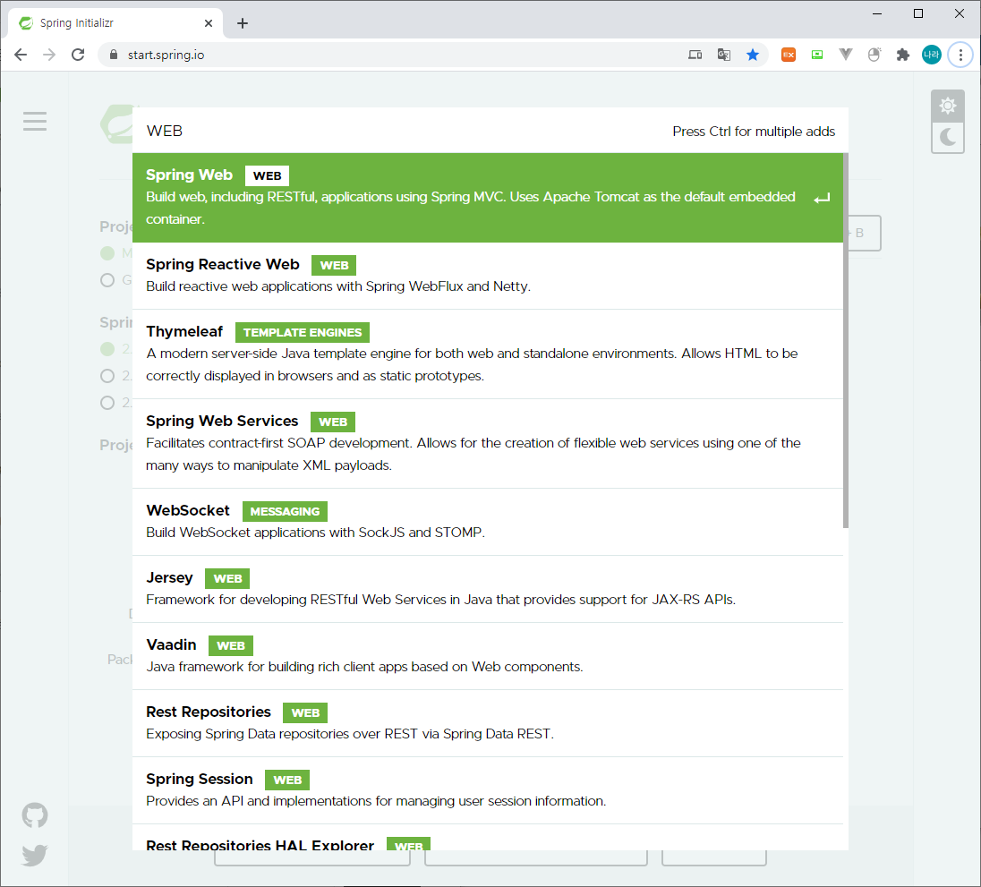The width and height of the screenshot is (981, 887).
Task: Select the second Spring Boot version radio
Action: [x=107, y=376]
